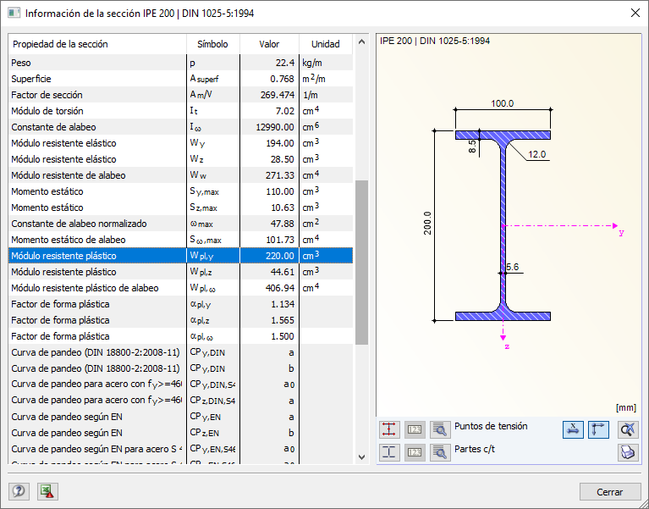Click the IPE 200 graphic title text
The image size is (649, 509).
pos(435,41)
